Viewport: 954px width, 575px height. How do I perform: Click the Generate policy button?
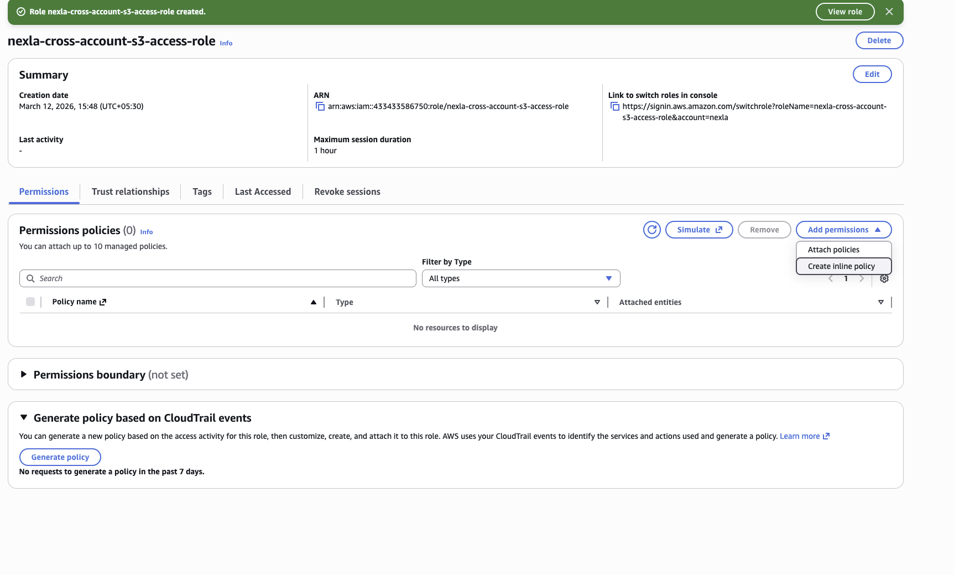pyautogui.click(x=60, y=457)
